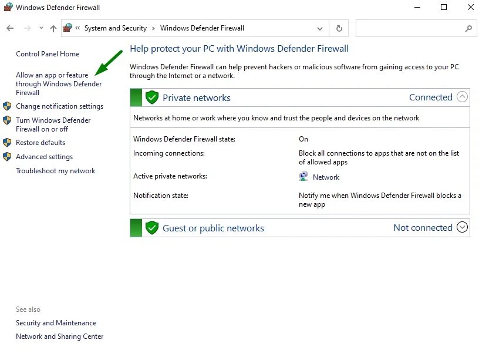Go back with the back arrow
Image resolution: width=479 pixels, height=350 pixels.
point(10,28)
